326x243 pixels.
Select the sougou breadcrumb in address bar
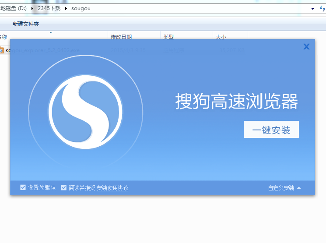point(81,8)
